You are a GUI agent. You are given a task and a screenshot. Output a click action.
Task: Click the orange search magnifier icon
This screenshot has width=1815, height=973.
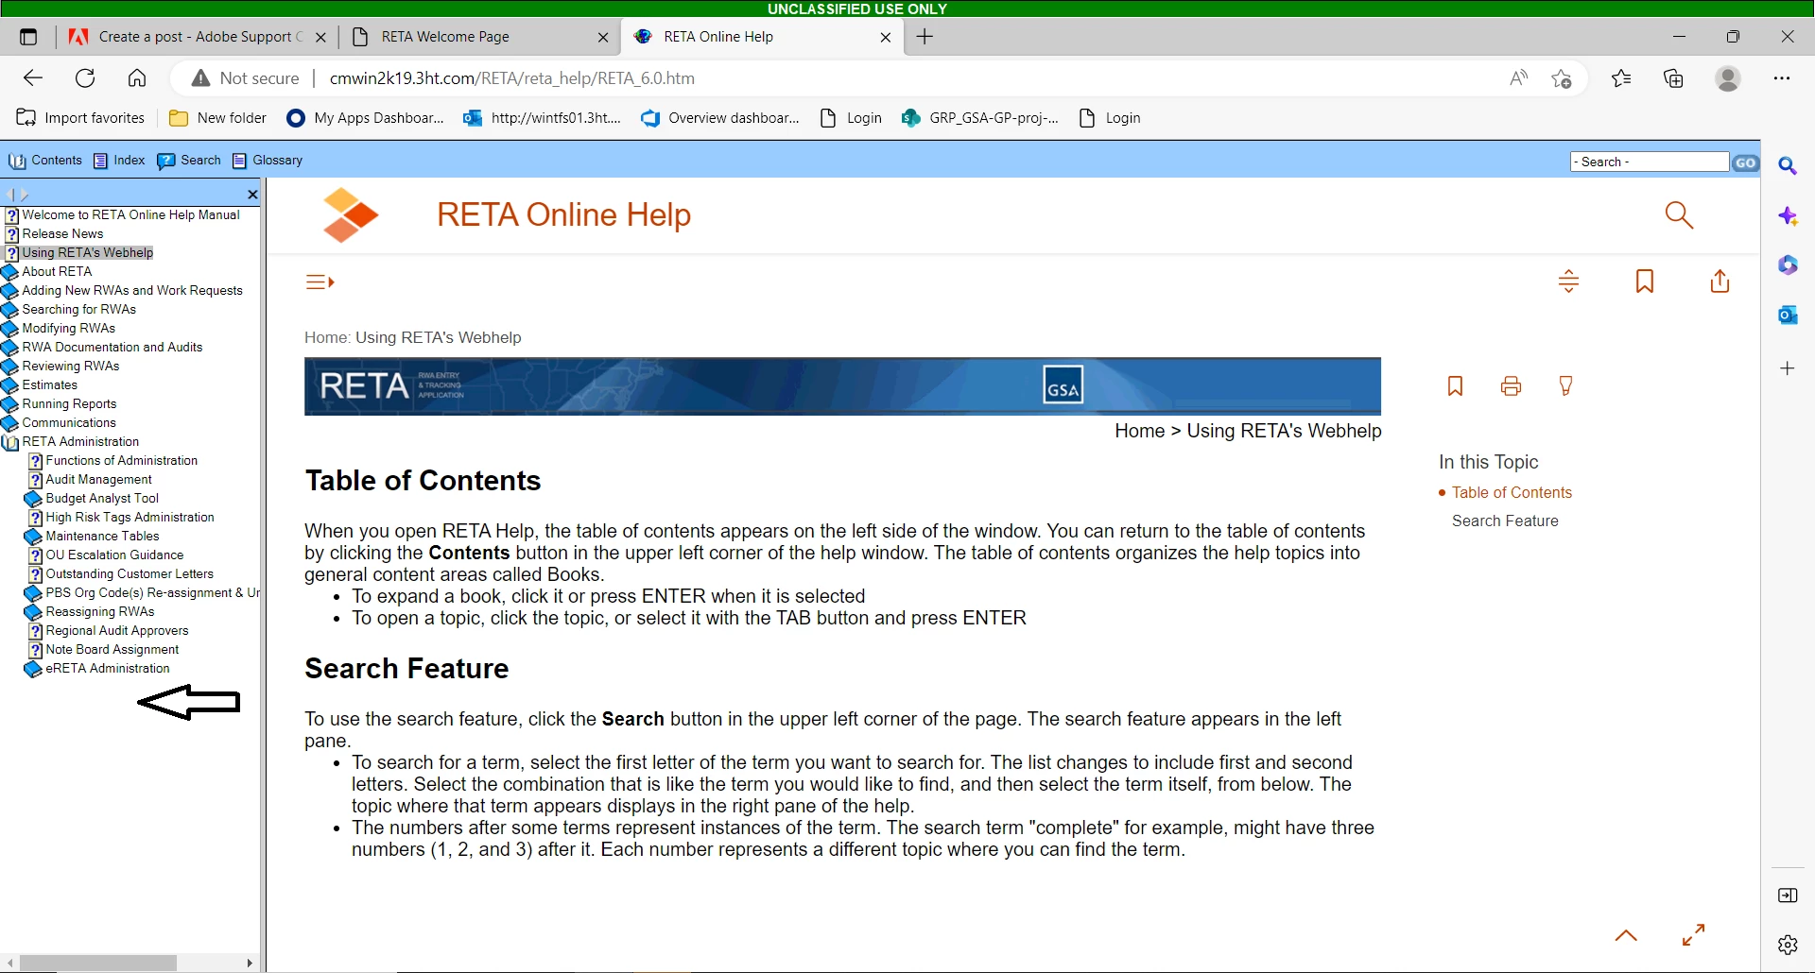click(x=1679, y=214)
